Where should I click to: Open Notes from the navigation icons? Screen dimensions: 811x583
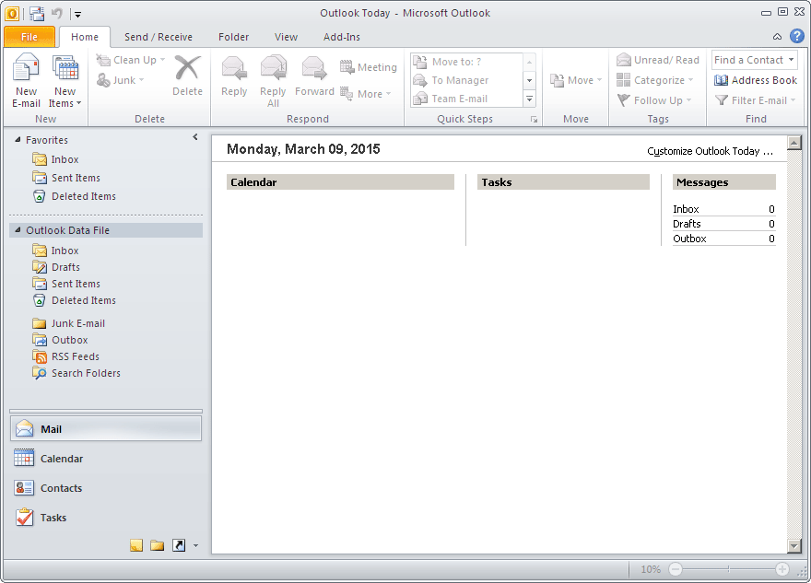(136, 545)
